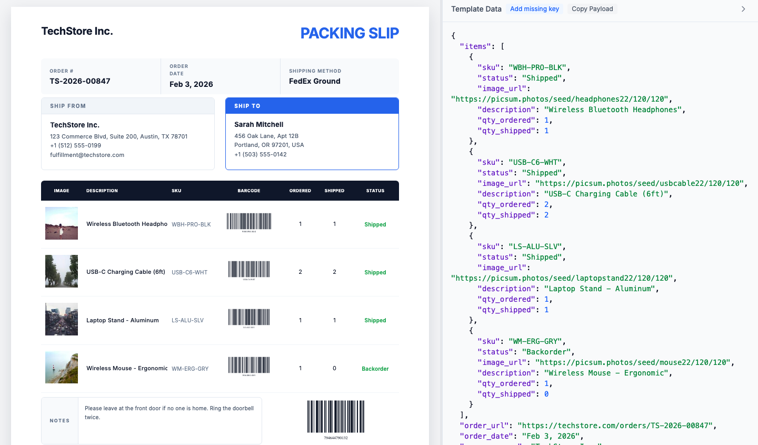Click the FedEx Ground shipping method
Screen dimensions: 758x445
[315, 81]
